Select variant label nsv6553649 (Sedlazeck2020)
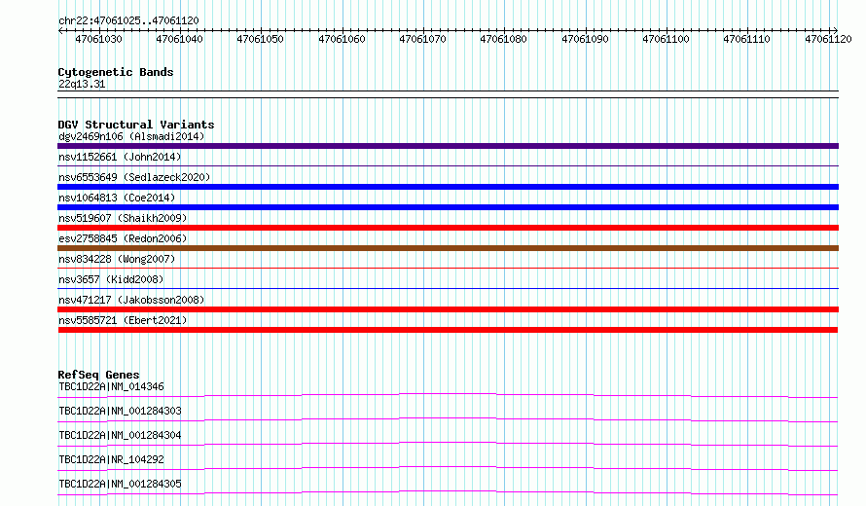Screen dimensions: 866x506 (x=134, y=177)
